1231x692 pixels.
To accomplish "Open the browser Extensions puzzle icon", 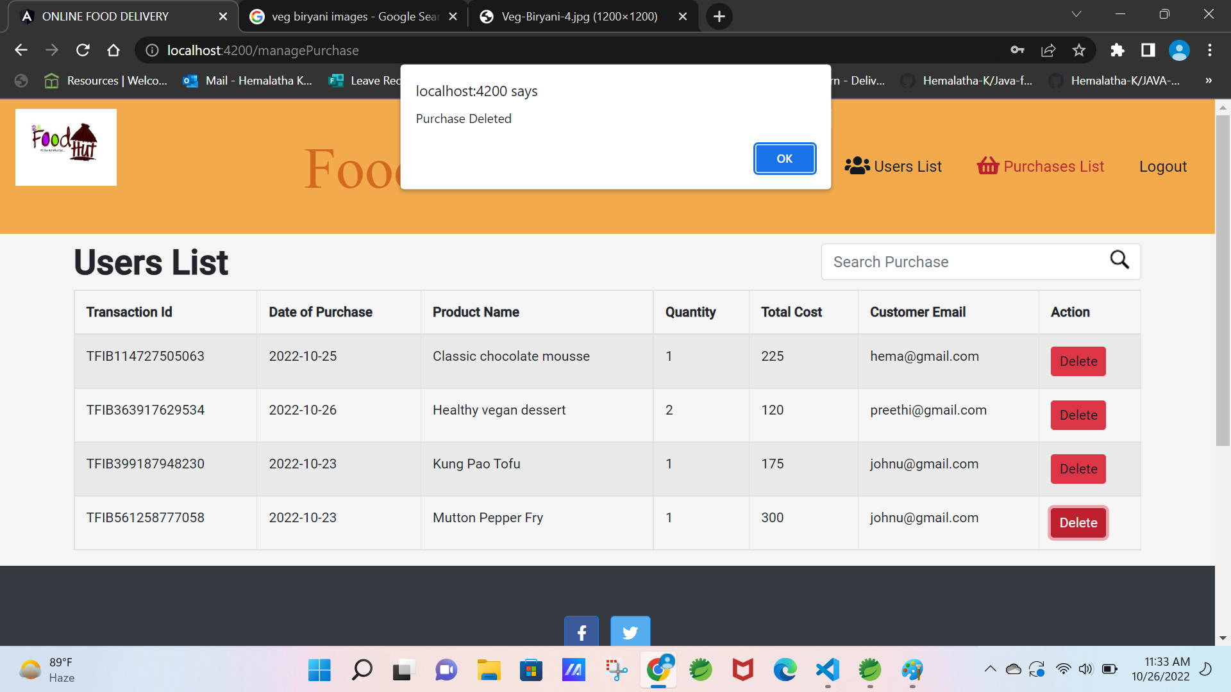I will pyautogui.click(x=1118, y=50).
